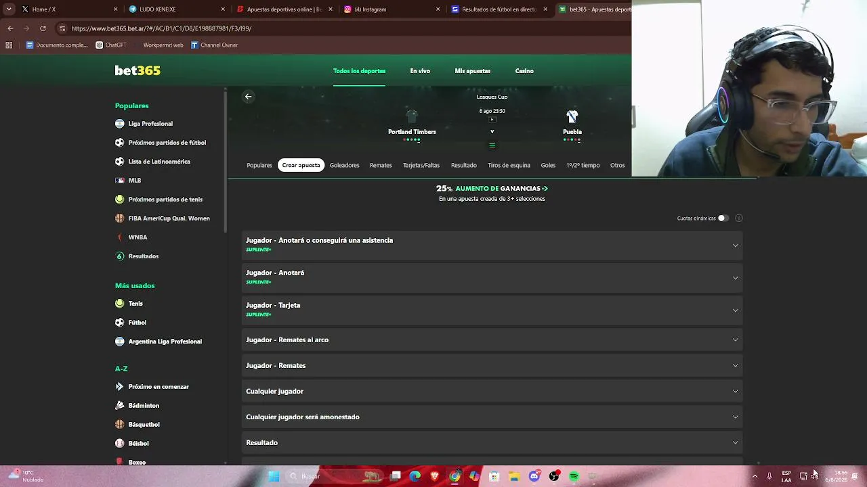Open the ChatGPT bookmark
Screen dimensions: 867x487
click(111, 45)
